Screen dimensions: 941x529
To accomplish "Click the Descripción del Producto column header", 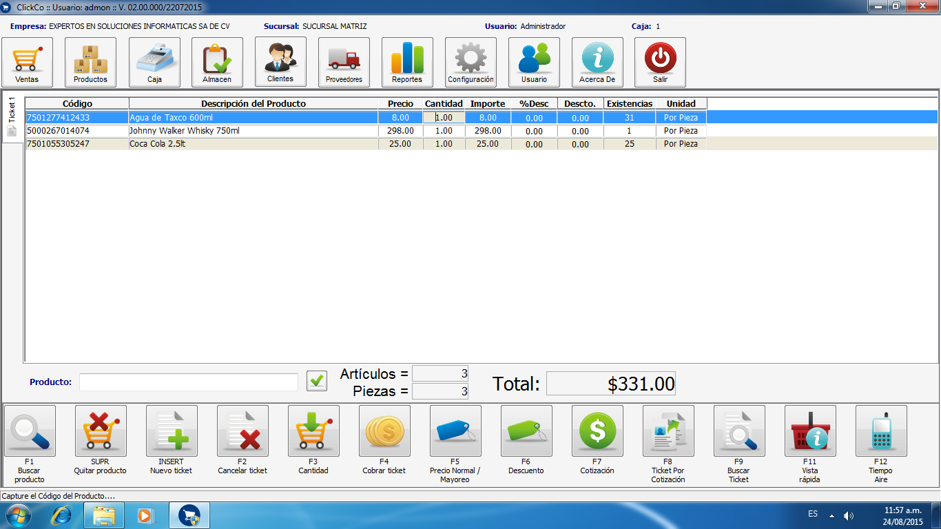I will 254,103.
